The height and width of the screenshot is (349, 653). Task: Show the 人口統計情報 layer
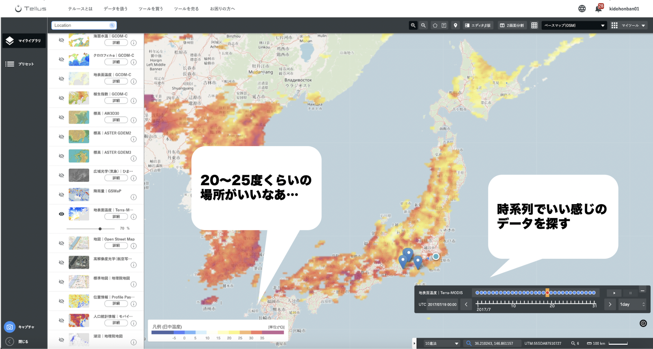[61, 321]
